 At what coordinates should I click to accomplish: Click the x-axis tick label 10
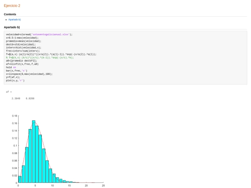point(53,186)
